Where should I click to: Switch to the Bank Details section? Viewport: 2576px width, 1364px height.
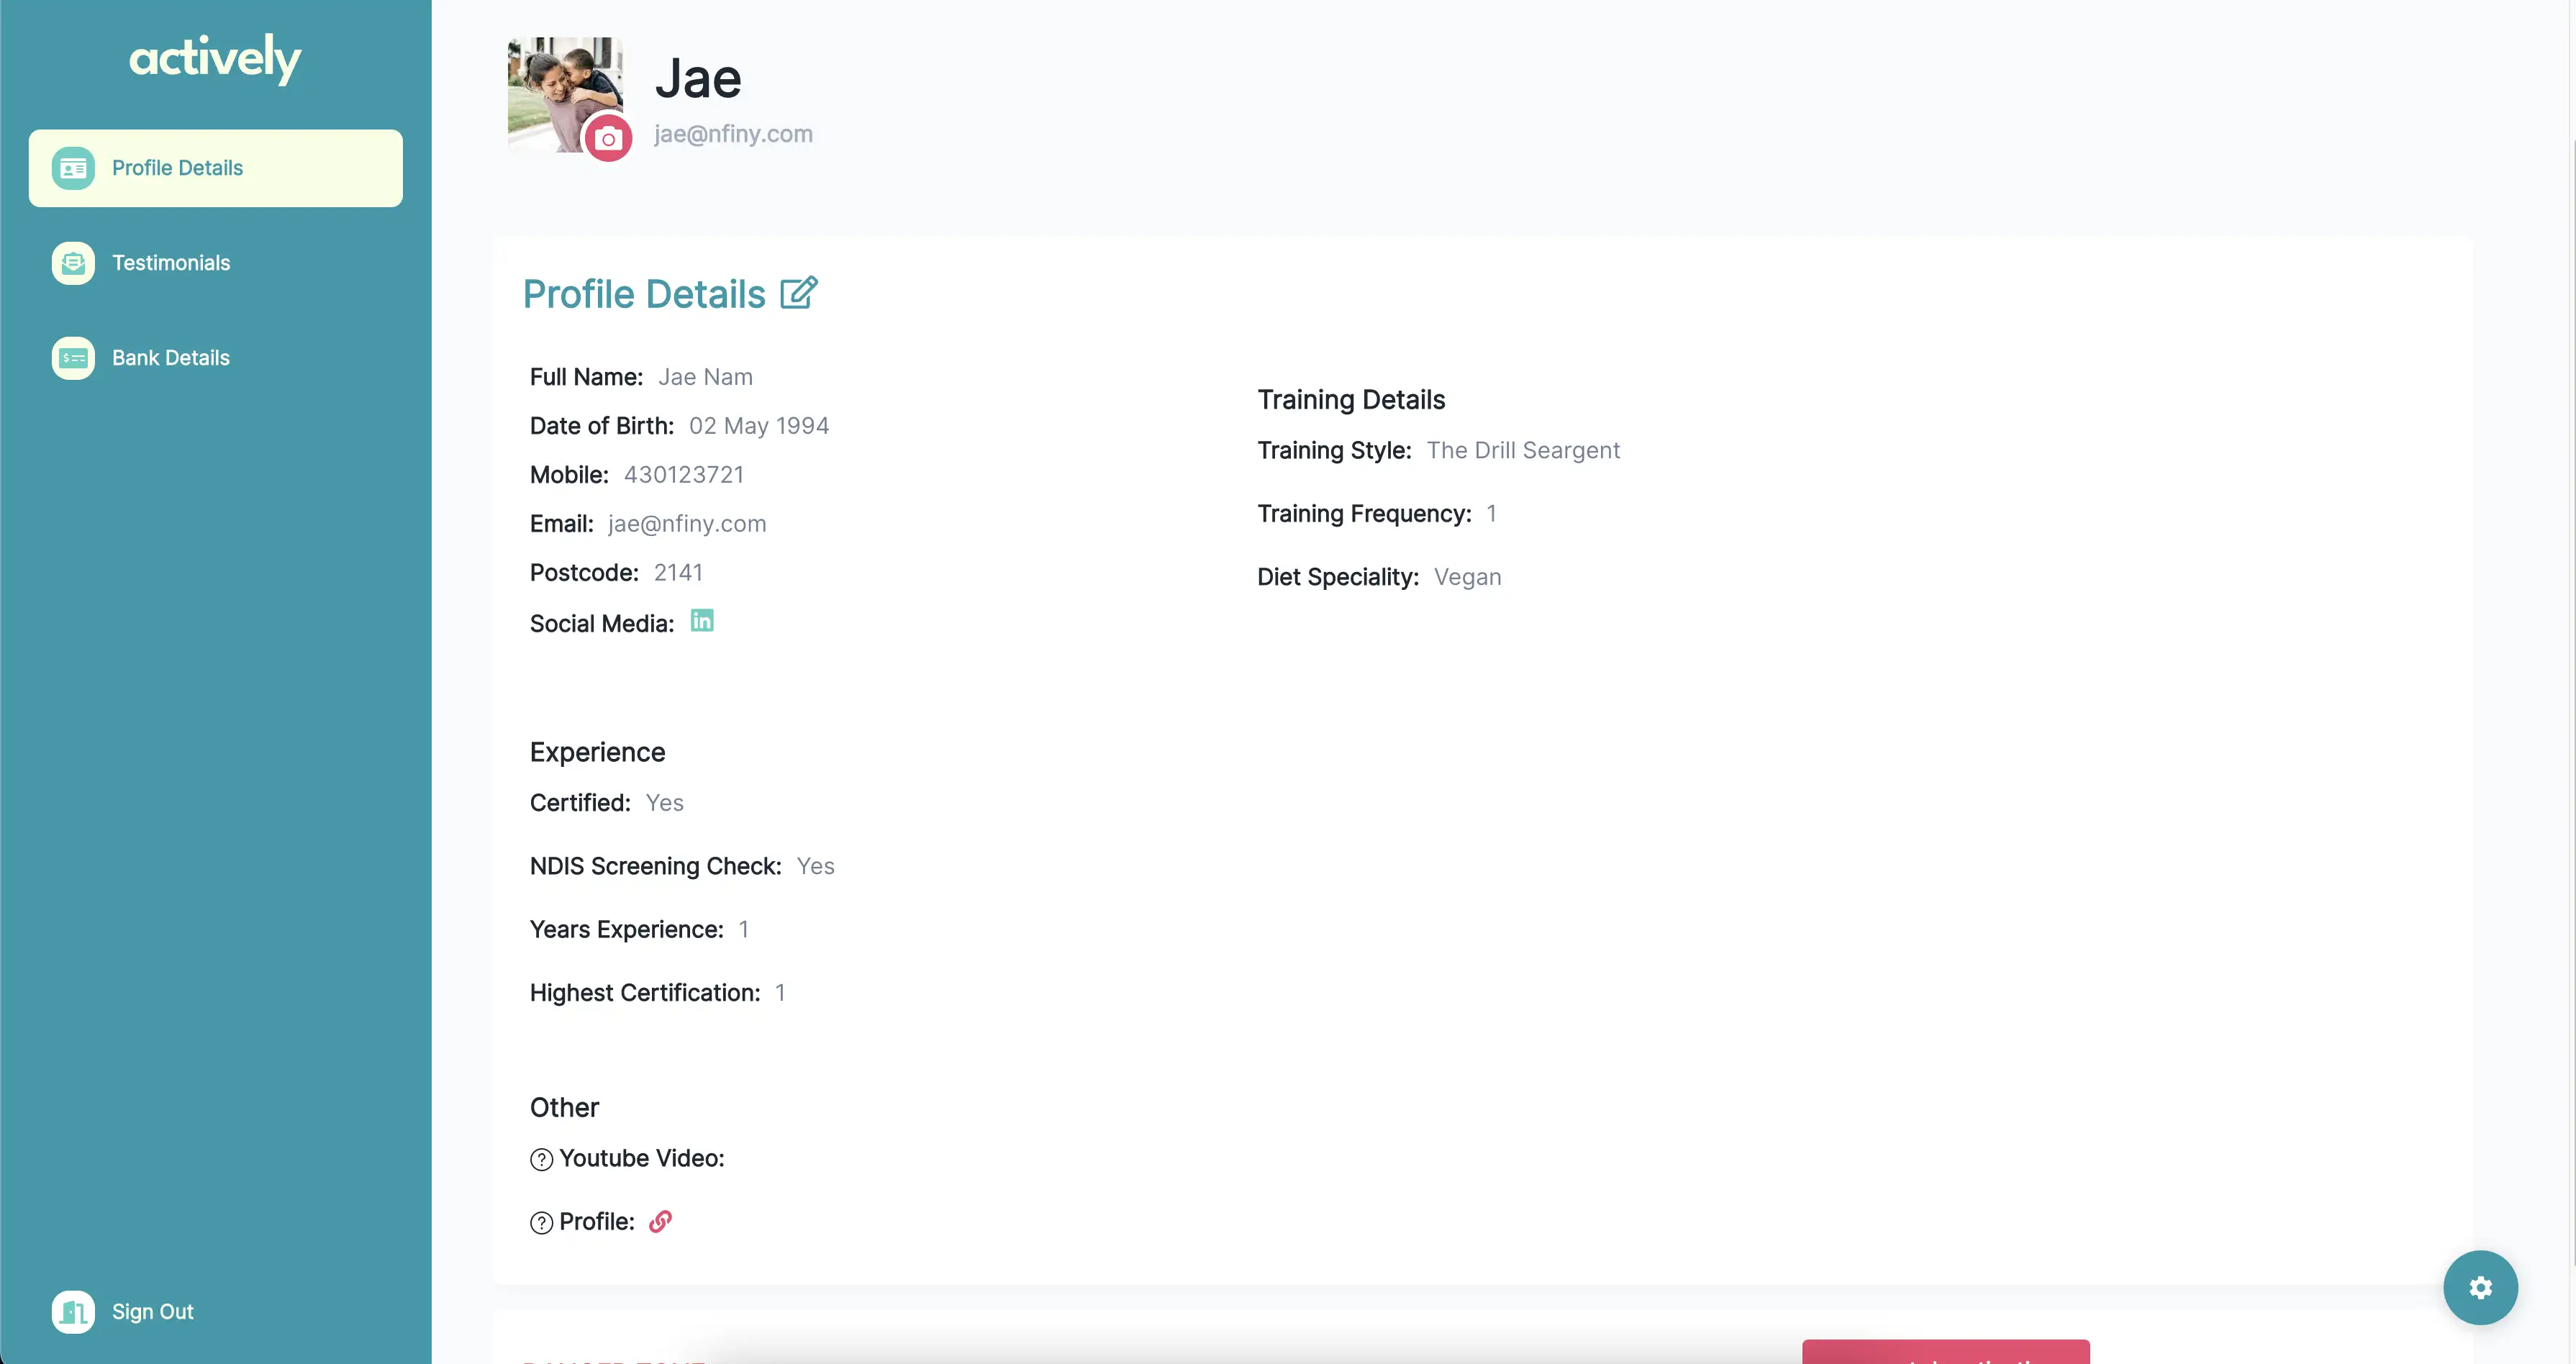[x=170, y=357]
